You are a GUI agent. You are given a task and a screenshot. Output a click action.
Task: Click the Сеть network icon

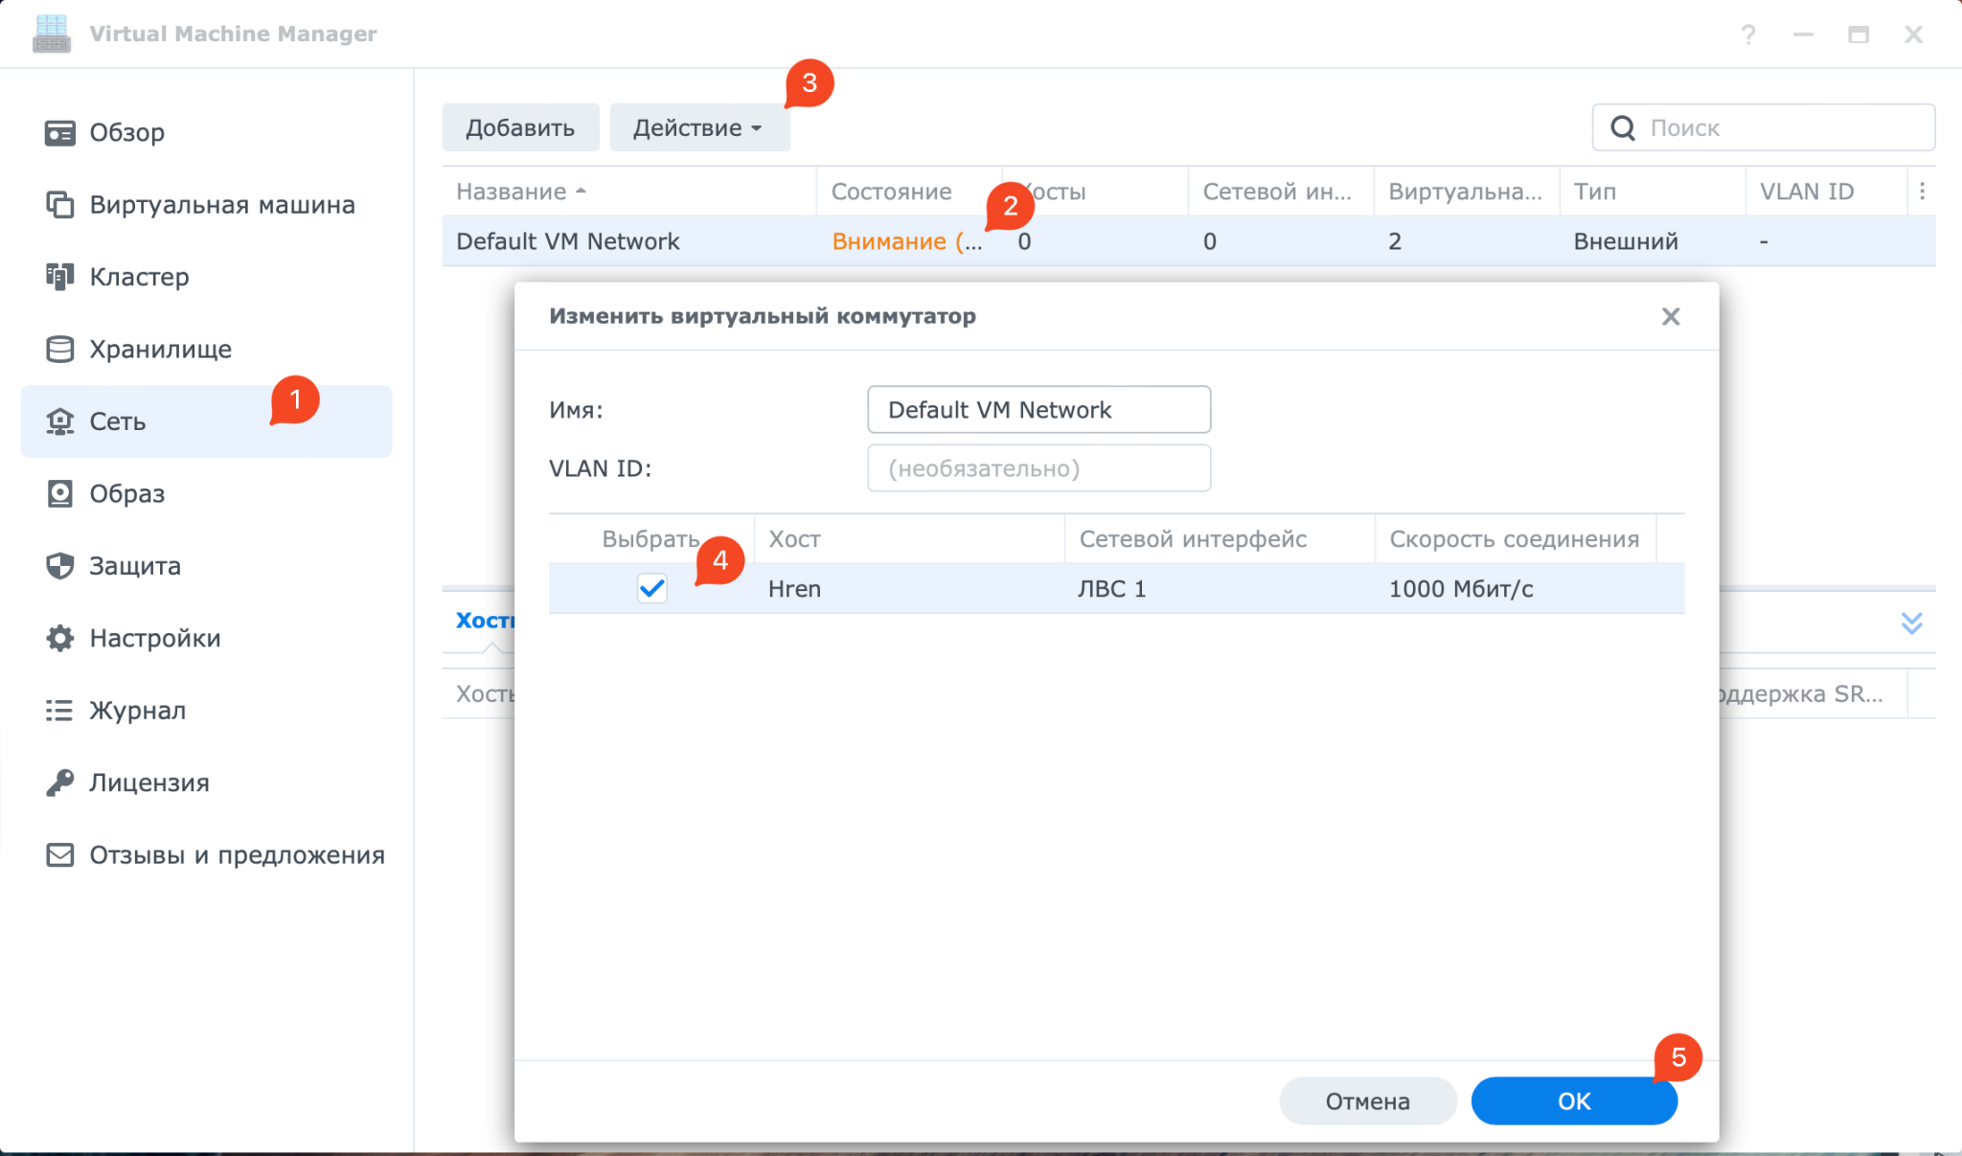point(59,421)
